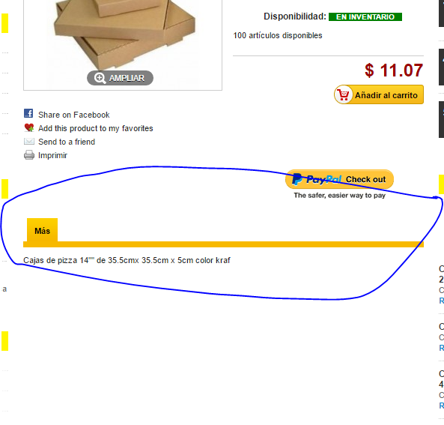Open the Send to a friend link
Screen dimensions: 444x425
click(67, 142)
